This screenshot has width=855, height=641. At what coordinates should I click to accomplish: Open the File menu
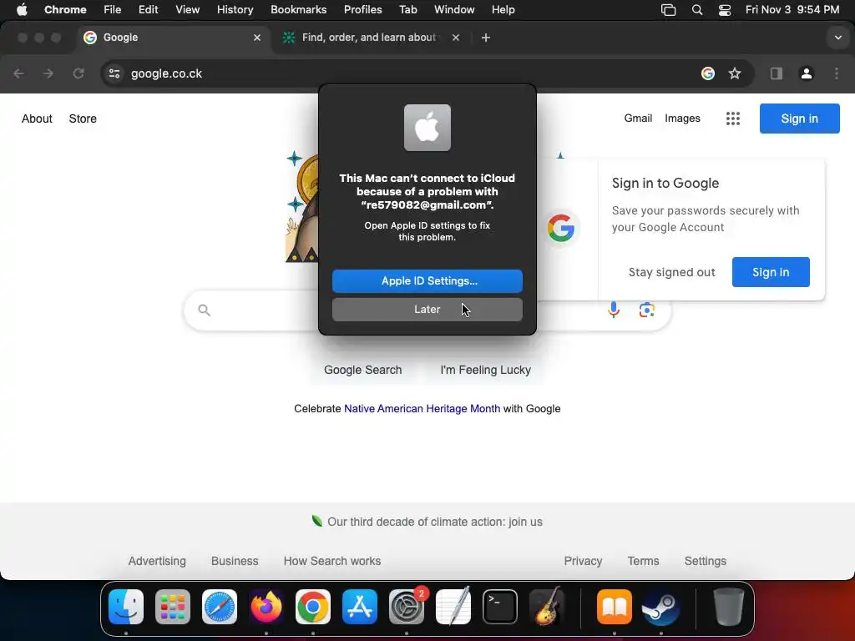point(113,10)
